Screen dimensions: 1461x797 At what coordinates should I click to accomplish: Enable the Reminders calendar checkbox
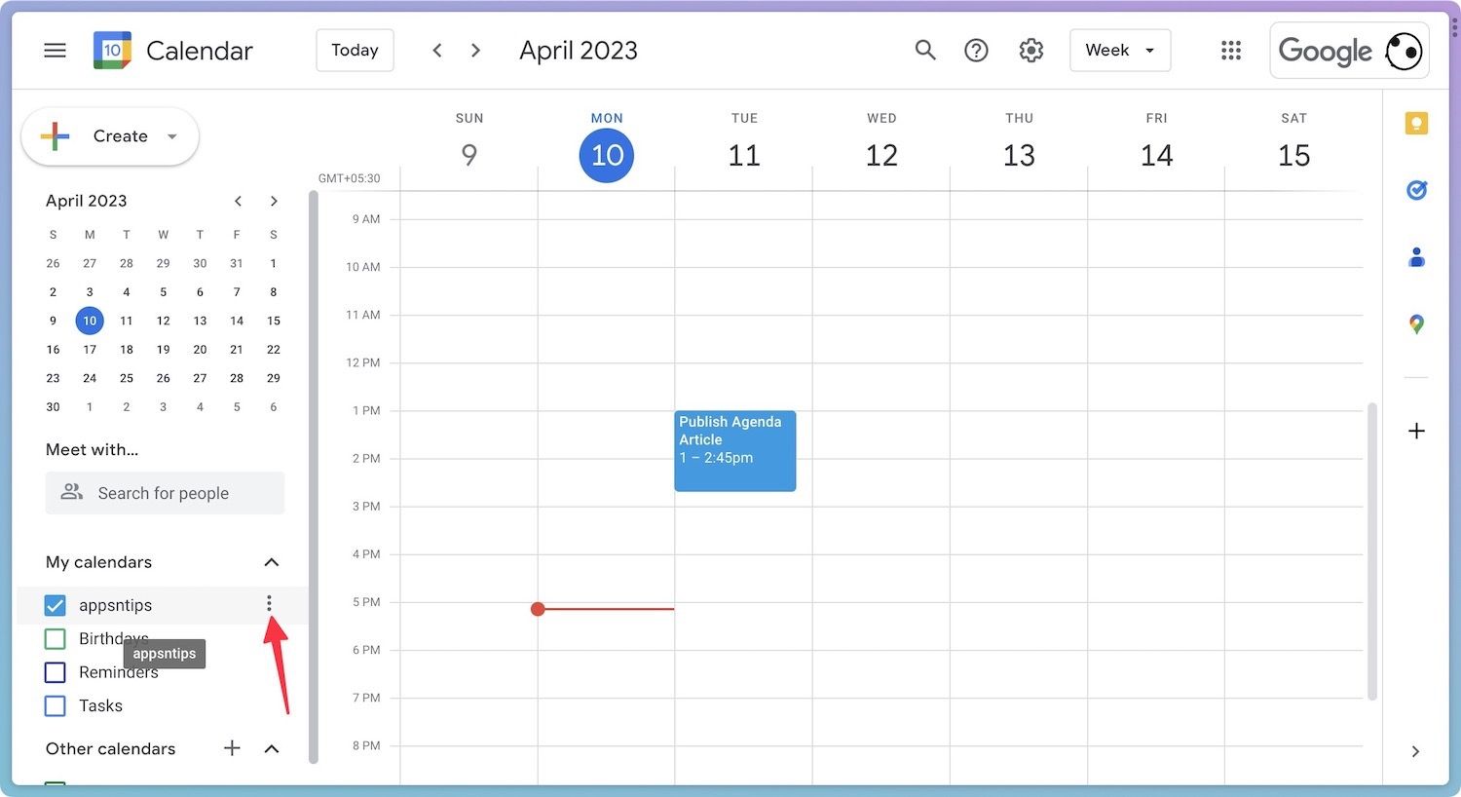point(56,672)
